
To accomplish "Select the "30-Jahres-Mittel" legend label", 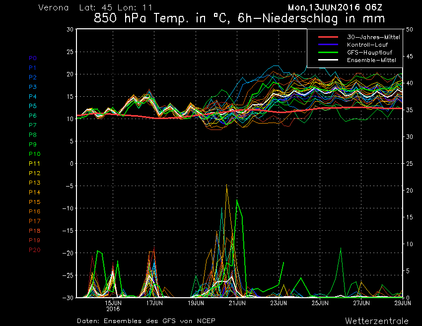I will (x=373, y=37).
